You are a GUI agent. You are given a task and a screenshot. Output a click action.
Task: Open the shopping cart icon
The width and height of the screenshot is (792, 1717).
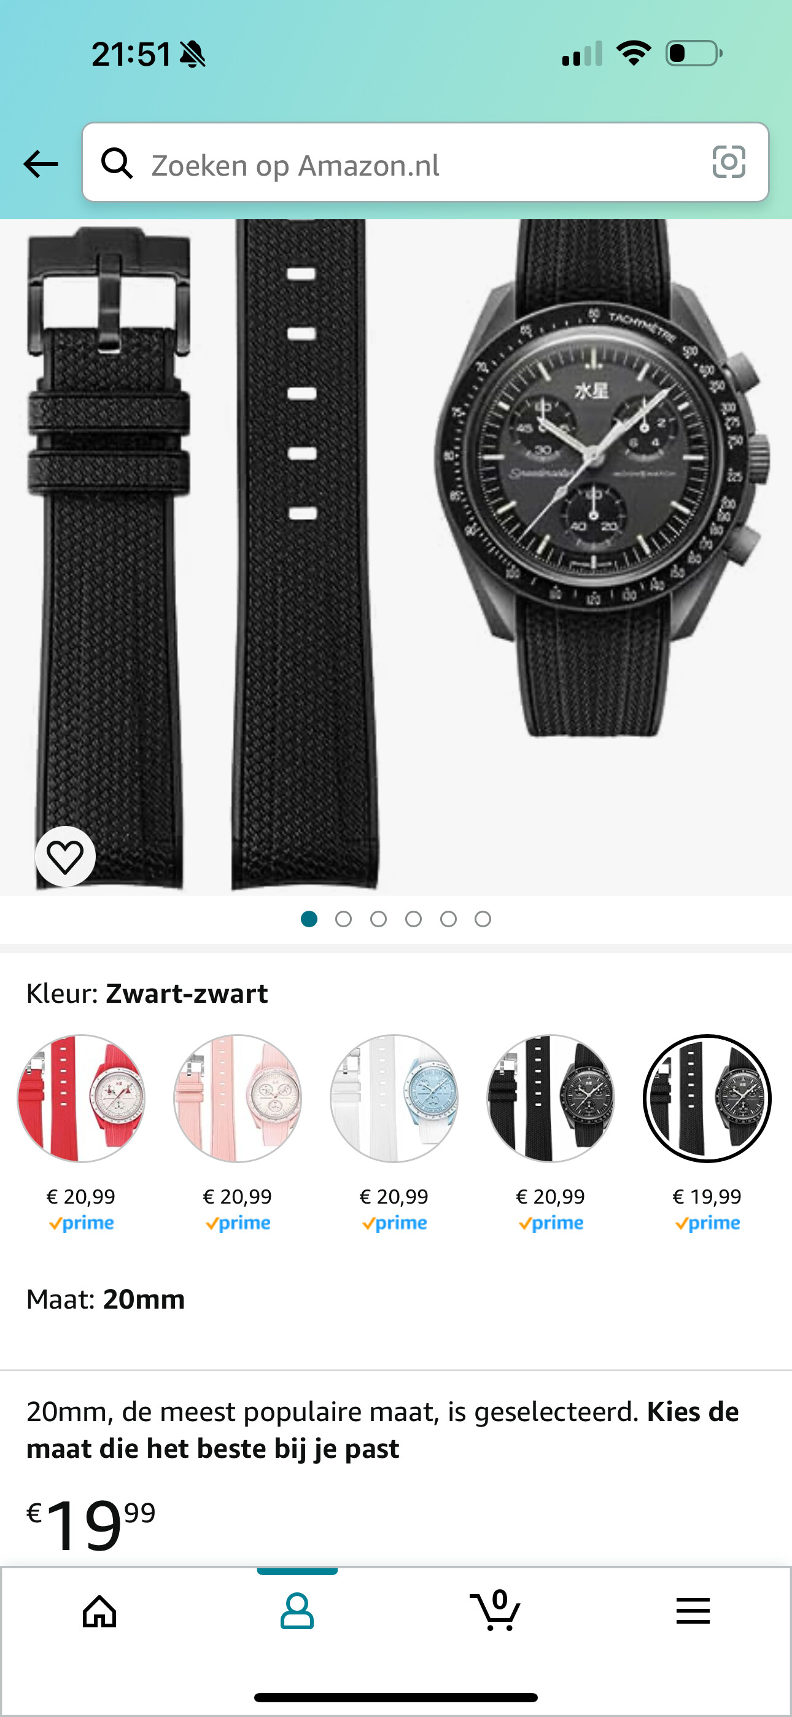[495, 1610]
